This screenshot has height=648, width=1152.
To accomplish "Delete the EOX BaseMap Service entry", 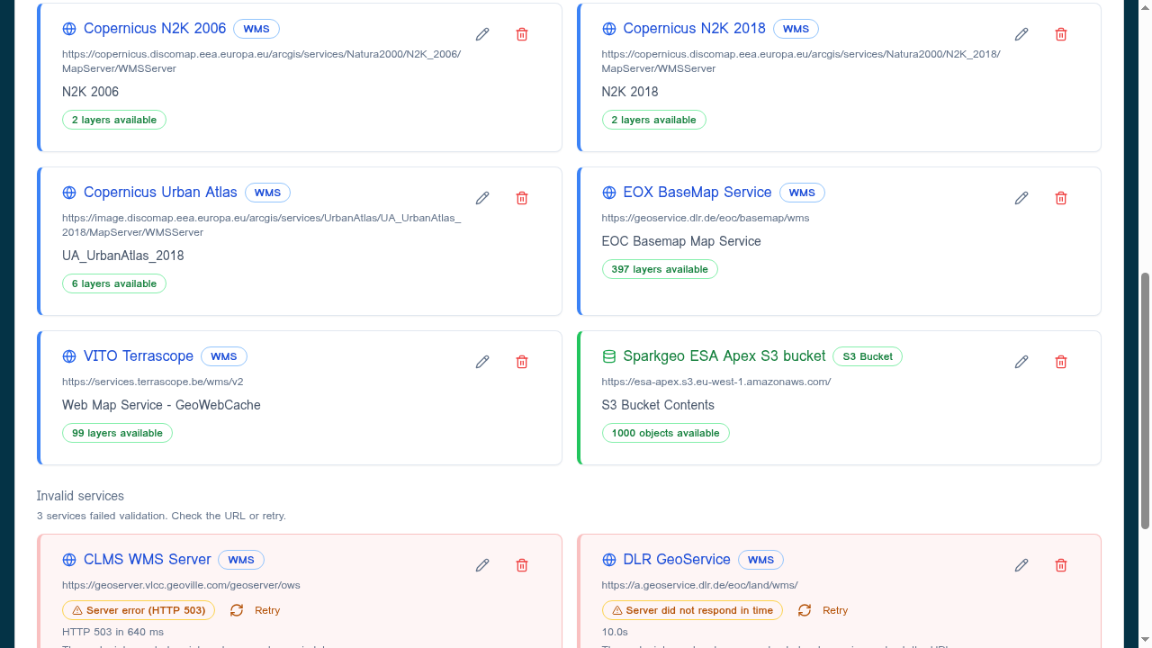I will point(1061,198).
